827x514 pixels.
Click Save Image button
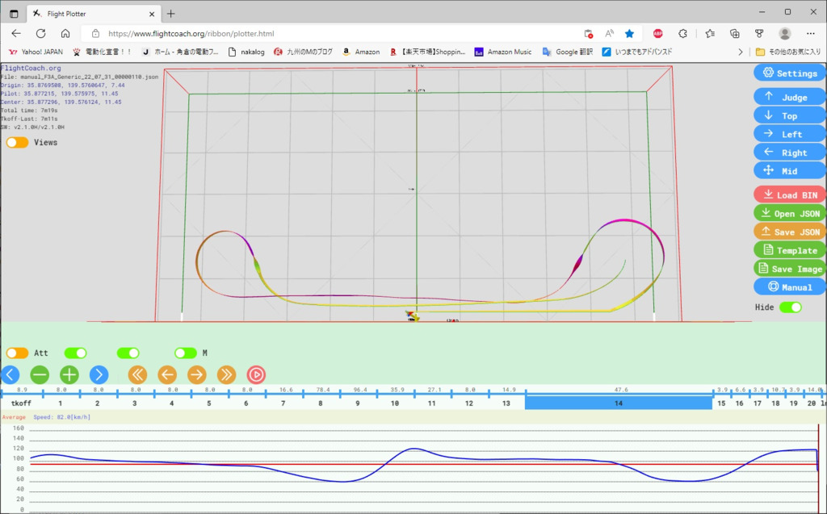coord(790,269)
